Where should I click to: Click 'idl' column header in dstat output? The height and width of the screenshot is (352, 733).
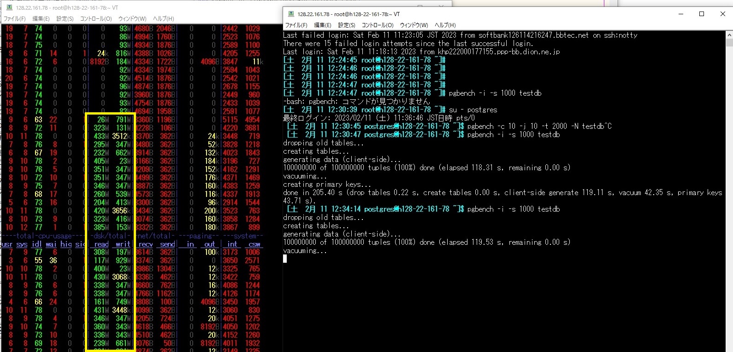click(37, 244)
